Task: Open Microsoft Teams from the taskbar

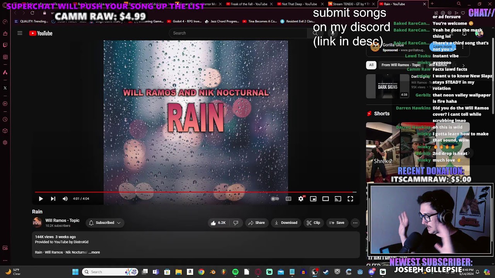Action: click(156, 272)
